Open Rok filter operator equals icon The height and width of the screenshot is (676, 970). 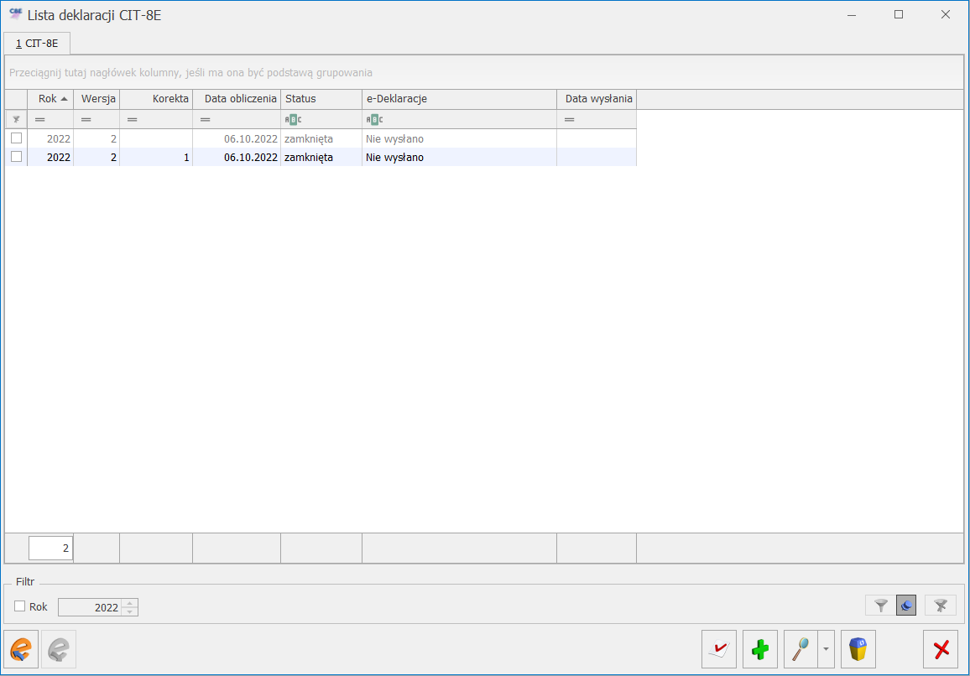point(39,119)
